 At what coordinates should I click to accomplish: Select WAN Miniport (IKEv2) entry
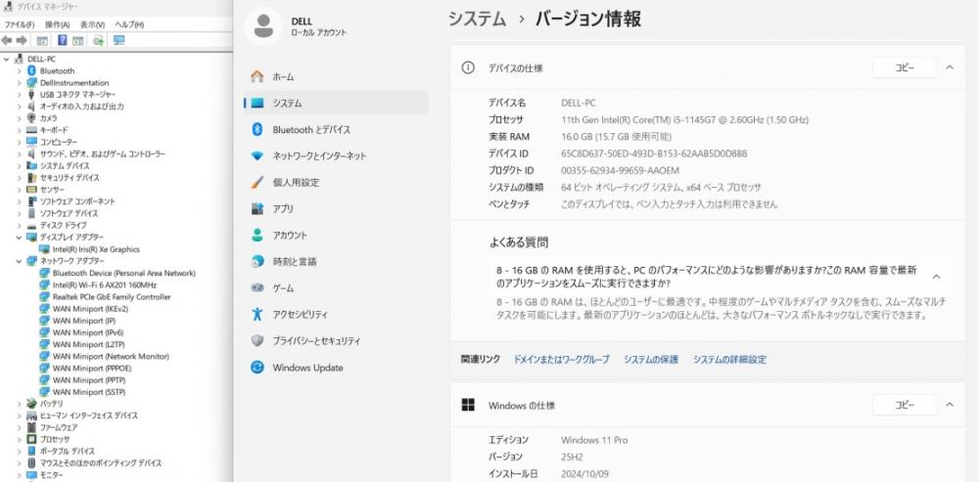point(90,309)
